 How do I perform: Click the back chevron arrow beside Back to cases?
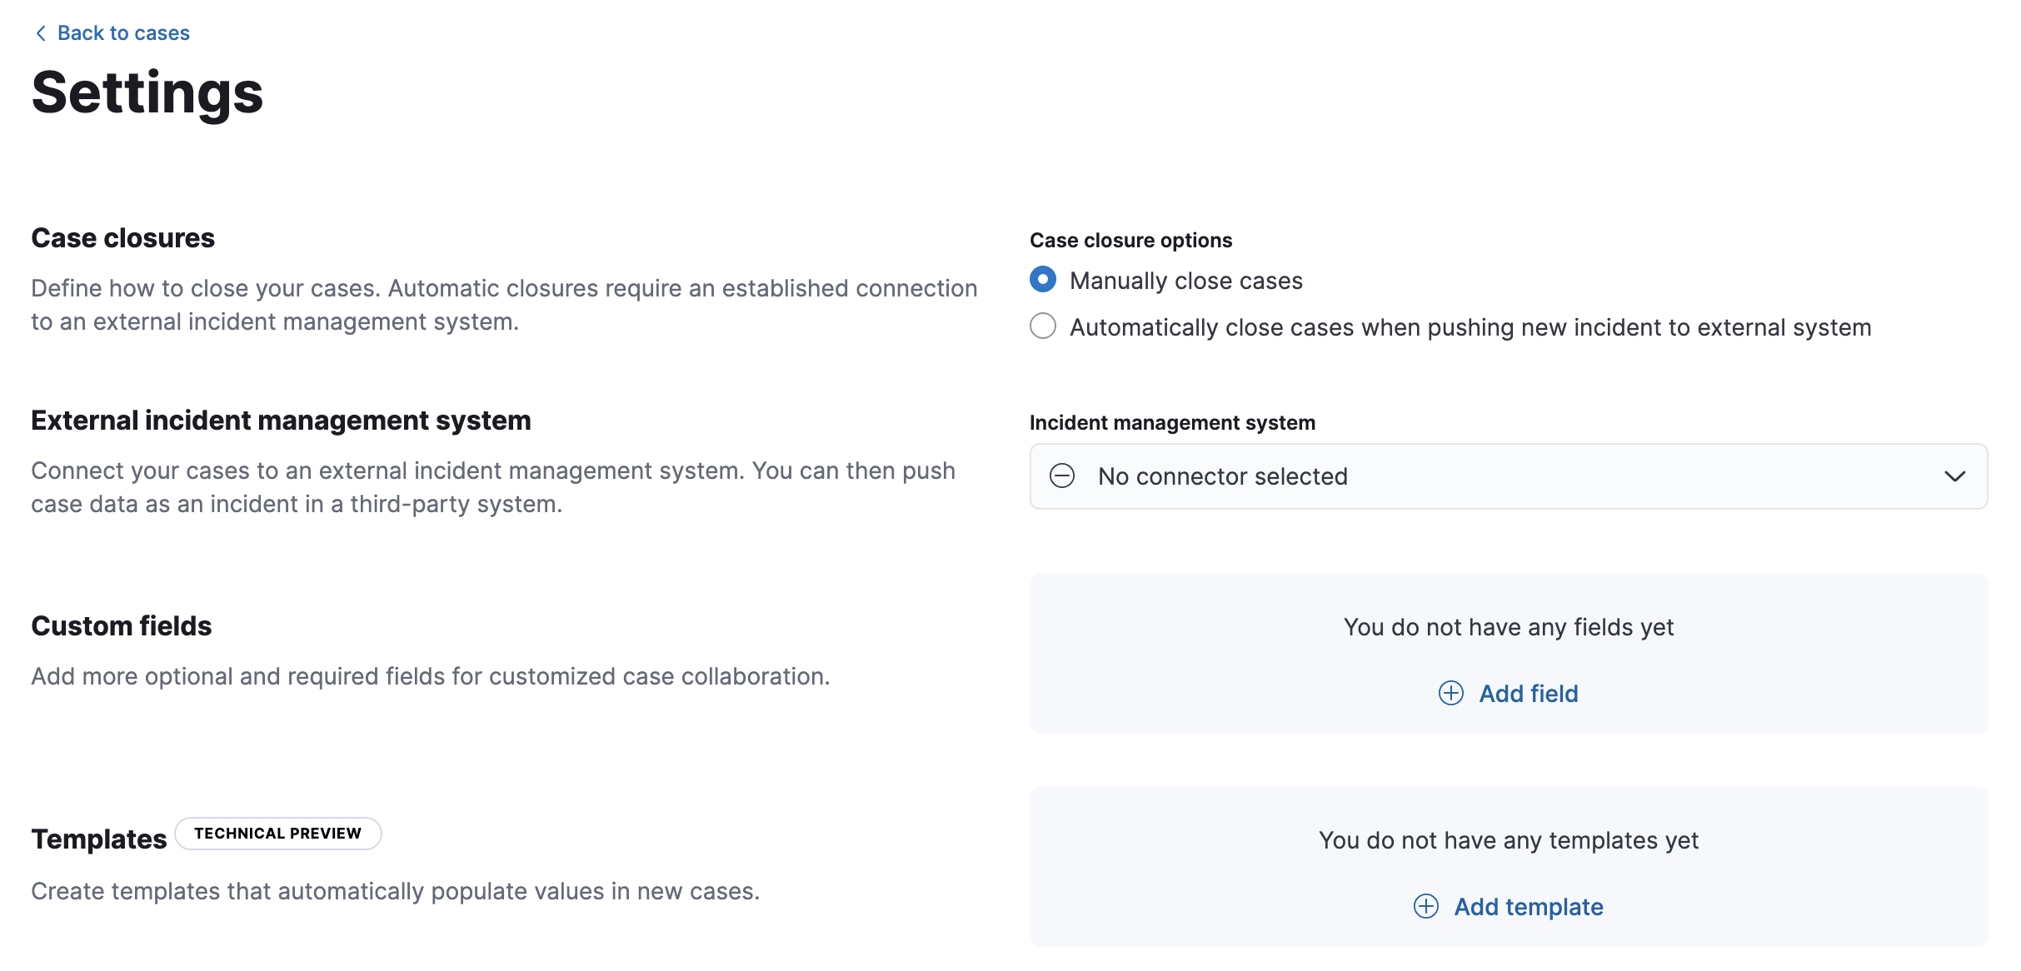point(39,32)
